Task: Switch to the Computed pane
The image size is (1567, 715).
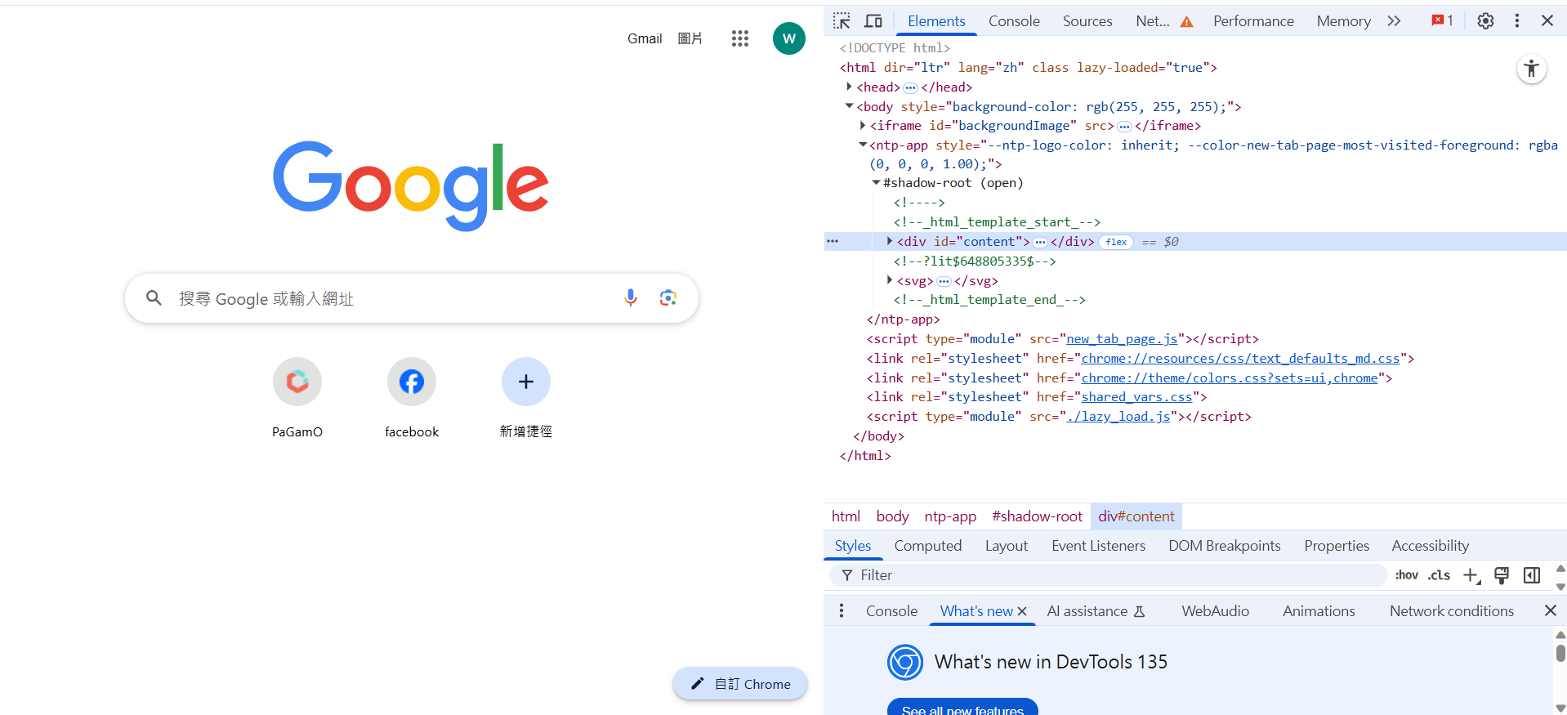Action: tap(927, 546)
